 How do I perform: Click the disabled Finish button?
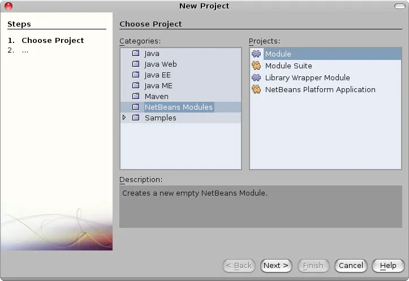click(x=313, y=265)
